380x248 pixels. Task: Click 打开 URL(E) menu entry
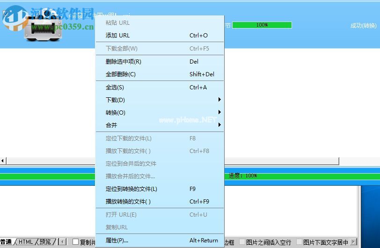tap(160, 215)
